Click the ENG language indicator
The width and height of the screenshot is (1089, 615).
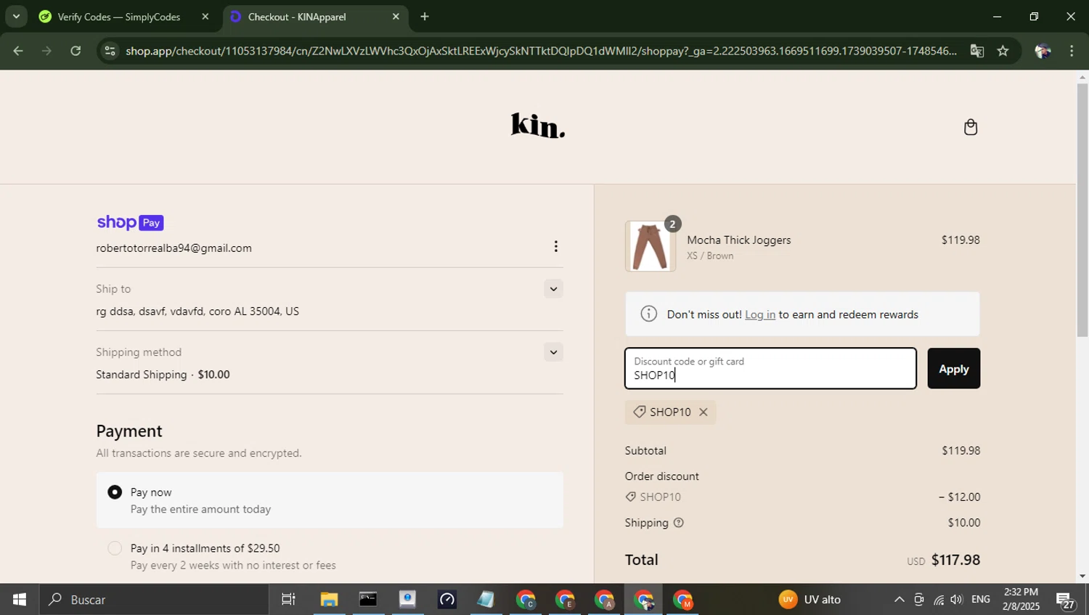[x=980, y=600]
